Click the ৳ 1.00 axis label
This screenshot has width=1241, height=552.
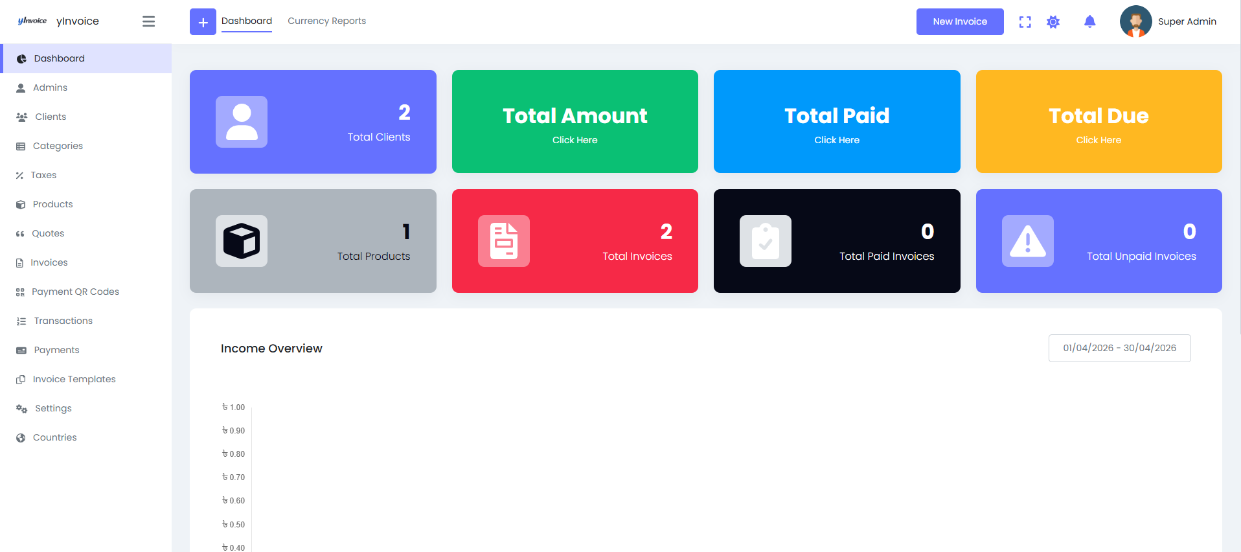pyautogui.click(x=234, y=408)
